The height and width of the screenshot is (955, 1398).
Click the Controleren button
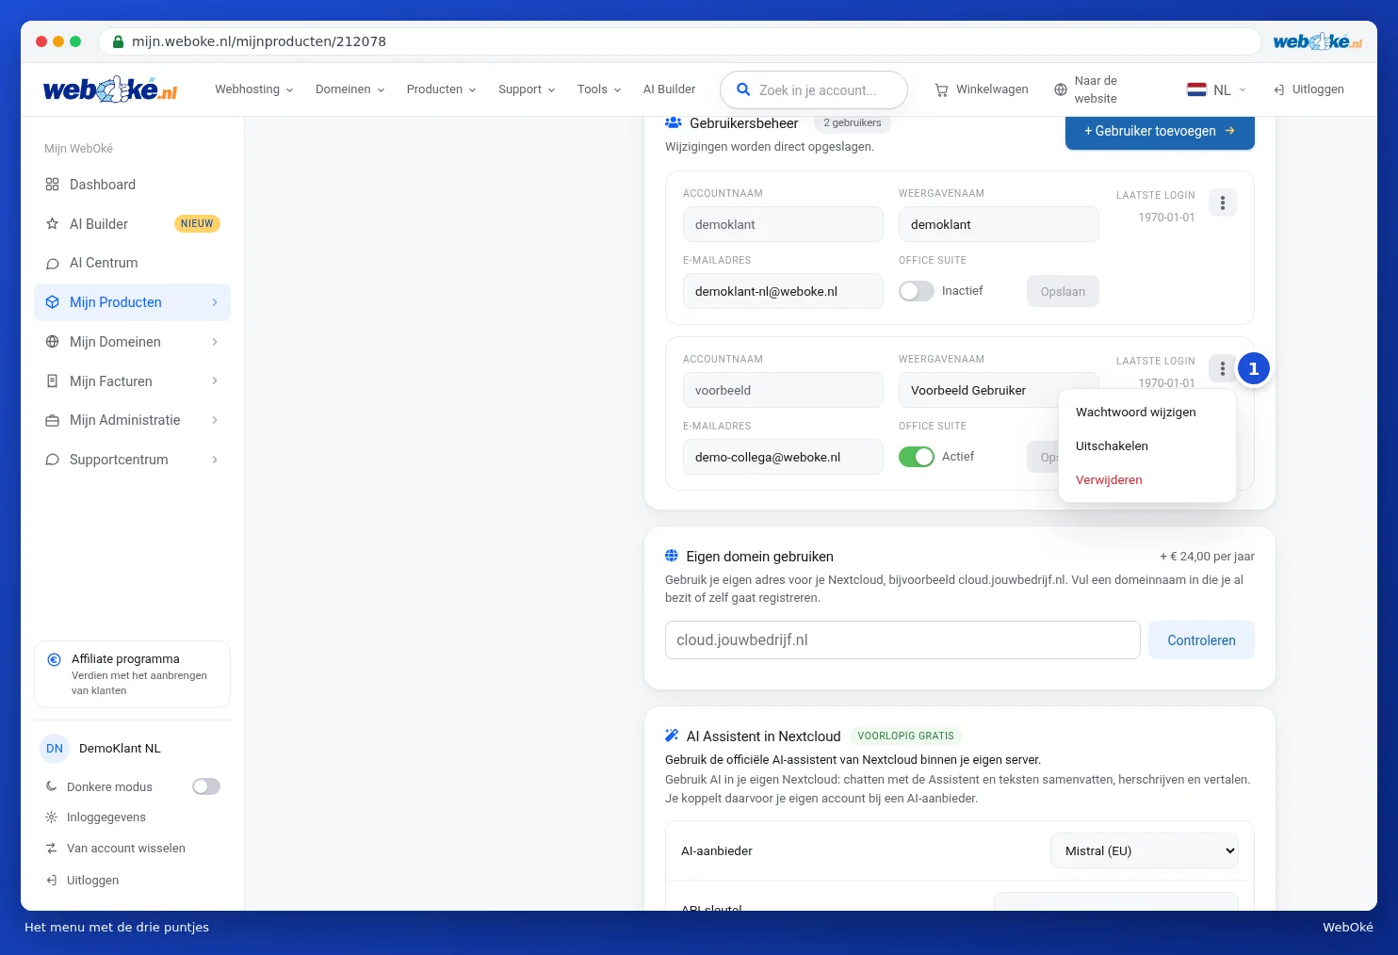point(1201,640)
